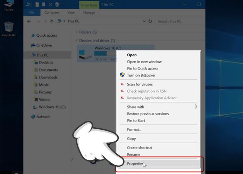Click the refresh button in address bar
This screenshot has height=174, width=243.
150,21
